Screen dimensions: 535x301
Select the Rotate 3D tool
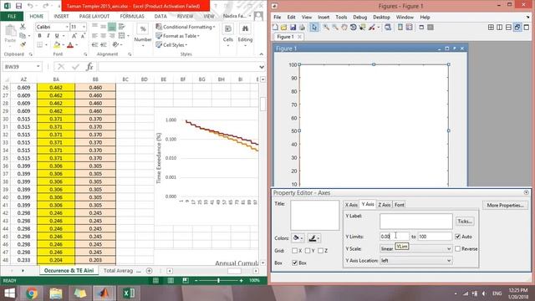[353, 28]
